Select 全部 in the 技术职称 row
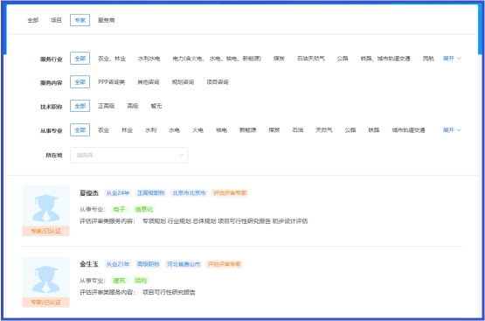 click(x=80, y=106)
